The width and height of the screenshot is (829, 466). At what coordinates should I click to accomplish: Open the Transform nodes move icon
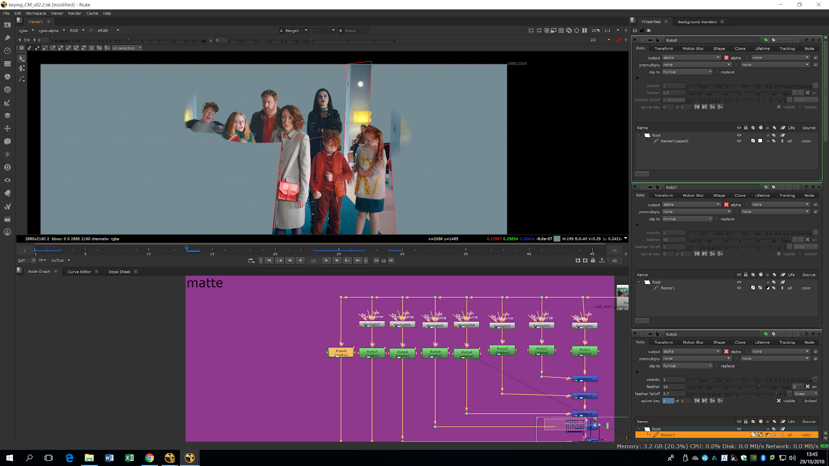pyautogui.click(x=7, y=128)
